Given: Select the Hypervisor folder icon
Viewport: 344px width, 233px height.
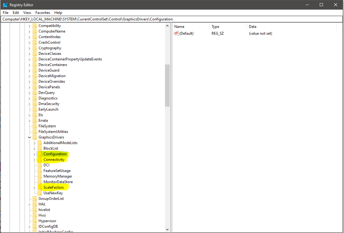Looking at the screenshot, I should pos(35,221).
